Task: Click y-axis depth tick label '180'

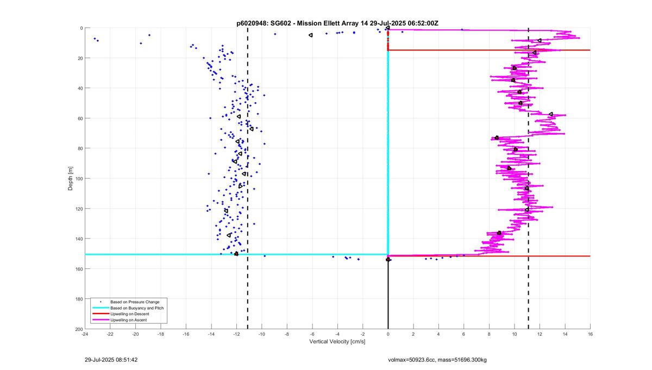Action: pos(79,299)
